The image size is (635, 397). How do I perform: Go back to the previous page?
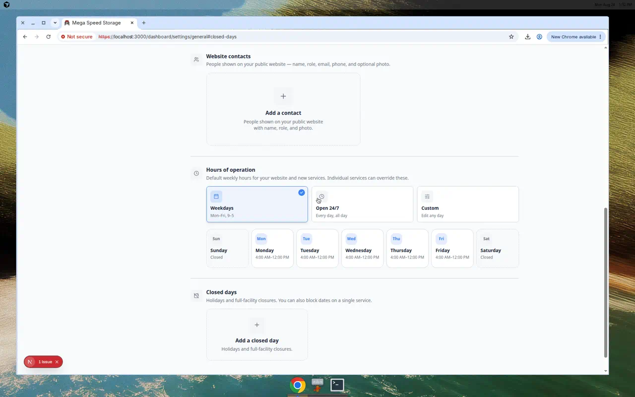[x=25, y=37]
